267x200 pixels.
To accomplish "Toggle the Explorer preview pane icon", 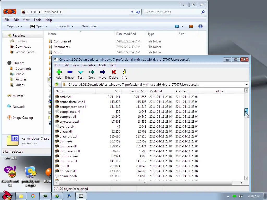I will tap(191, 26).
